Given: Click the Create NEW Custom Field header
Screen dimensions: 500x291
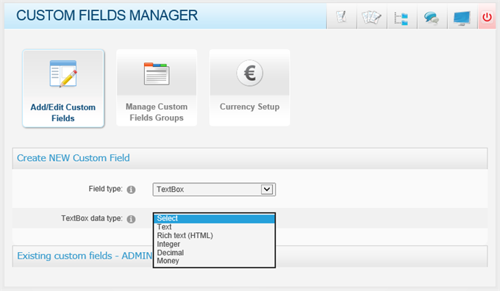Looking at the screenshot, I should pyautogui.click(x=250, y=158).
